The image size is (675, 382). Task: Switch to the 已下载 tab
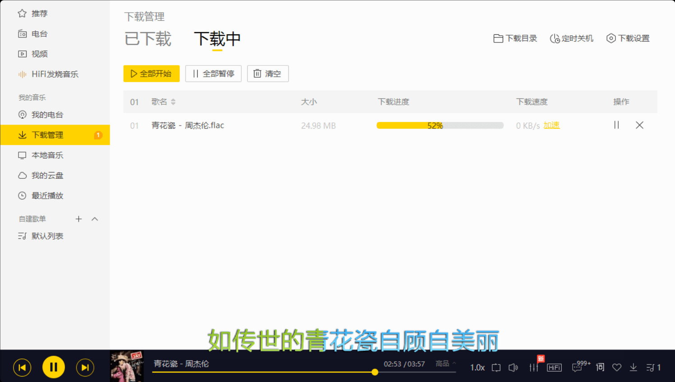(148, 39)
